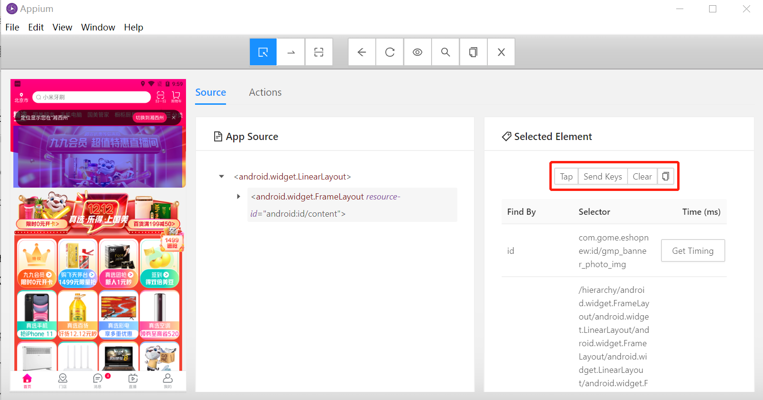Open the Edit menu
The image size is (763, 400).
click(x=36, y=27)
